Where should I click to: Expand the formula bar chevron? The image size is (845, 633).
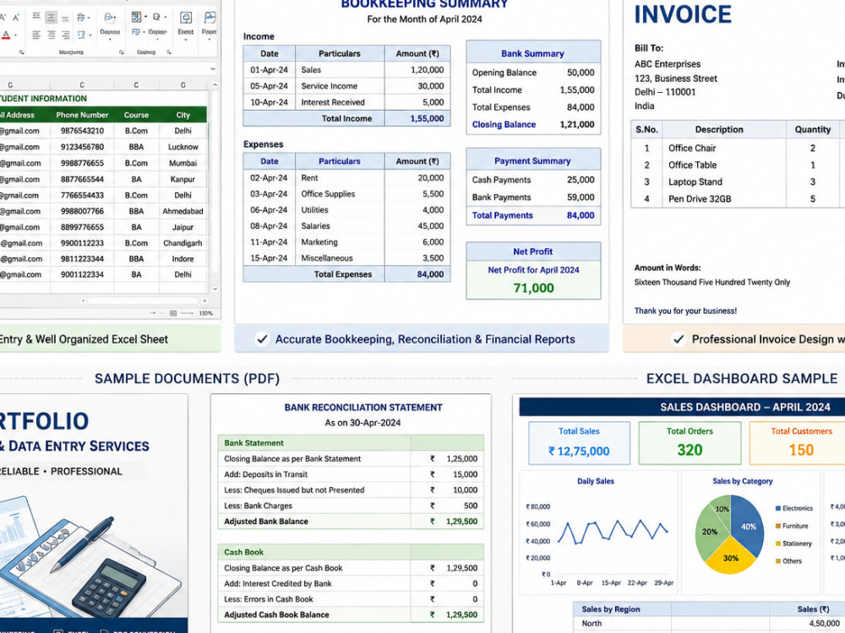[213, 69]
